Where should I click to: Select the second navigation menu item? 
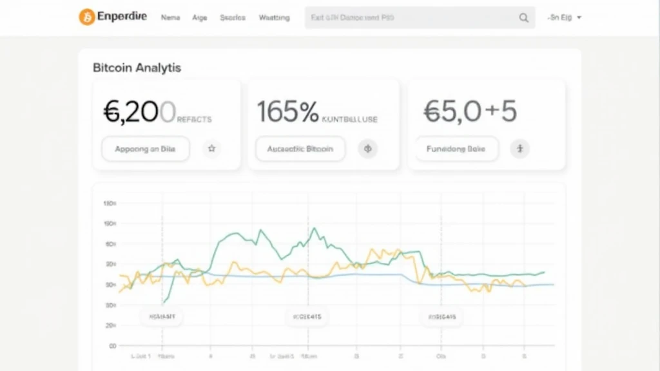(x=200, y=18)
